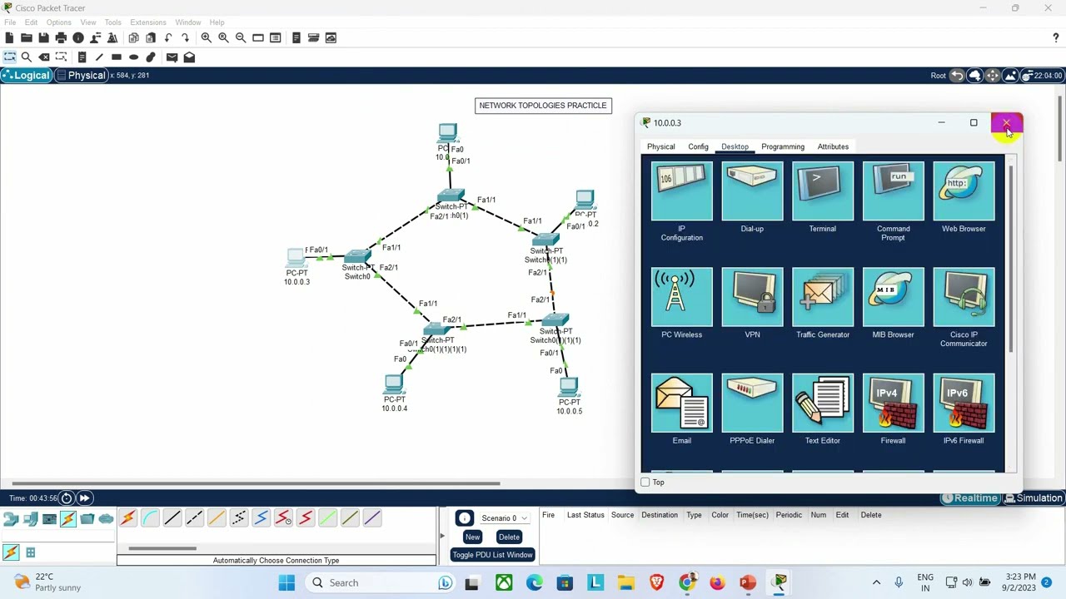Open the Text Editor app
Image resolution: width=1066 pixels, height=599 pixels.
tap(823, 403)
